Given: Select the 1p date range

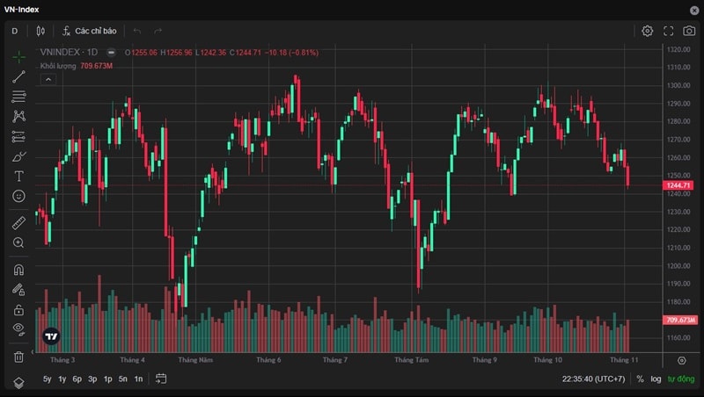Looking at the screenshot, I should click(x=107, y=379).
